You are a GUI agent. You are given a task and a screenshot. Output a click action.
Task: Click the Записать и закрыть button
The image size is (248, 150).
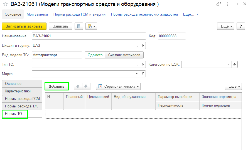click(24, 26)
